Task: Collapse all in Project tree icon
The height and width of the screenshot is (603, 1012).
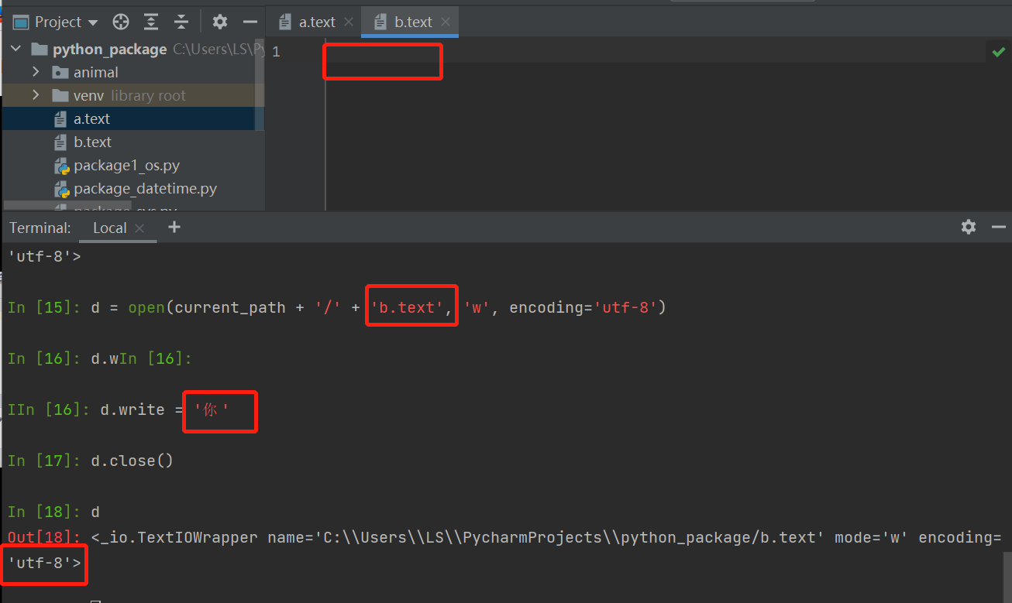Action: (181, 22)
